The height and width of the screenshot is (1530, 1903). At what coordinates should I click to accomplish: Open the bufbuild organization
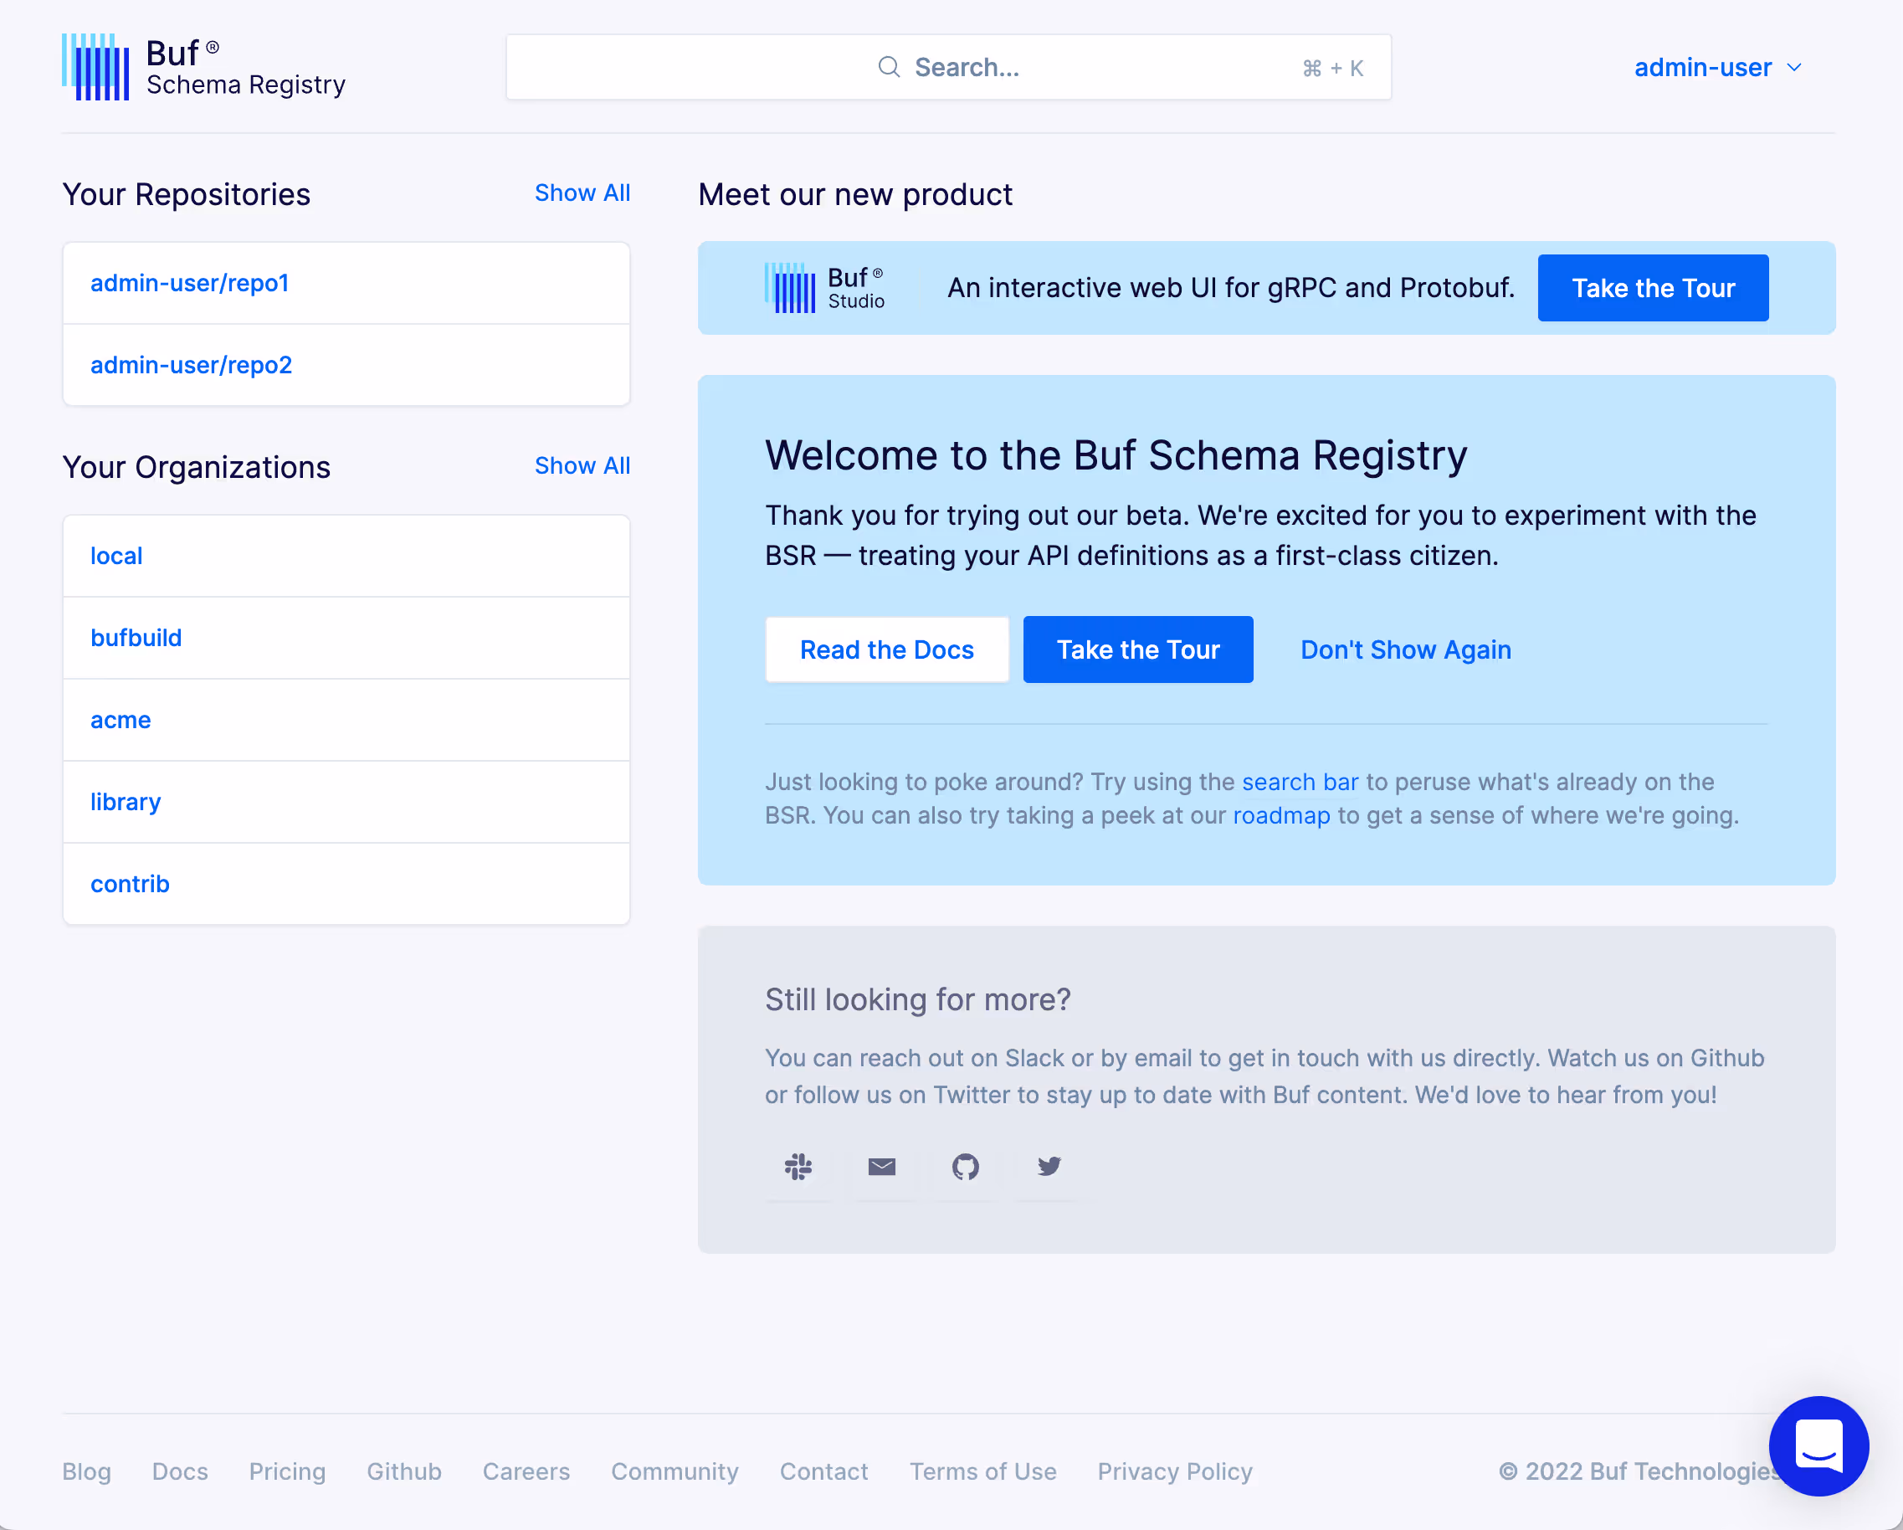[x=136, y=638]
